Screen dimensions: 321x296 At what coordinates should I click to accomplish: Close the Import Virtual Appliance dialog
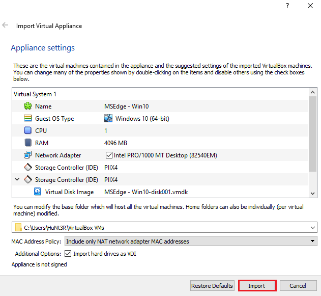pyautogui.click(x=310, y=6)
